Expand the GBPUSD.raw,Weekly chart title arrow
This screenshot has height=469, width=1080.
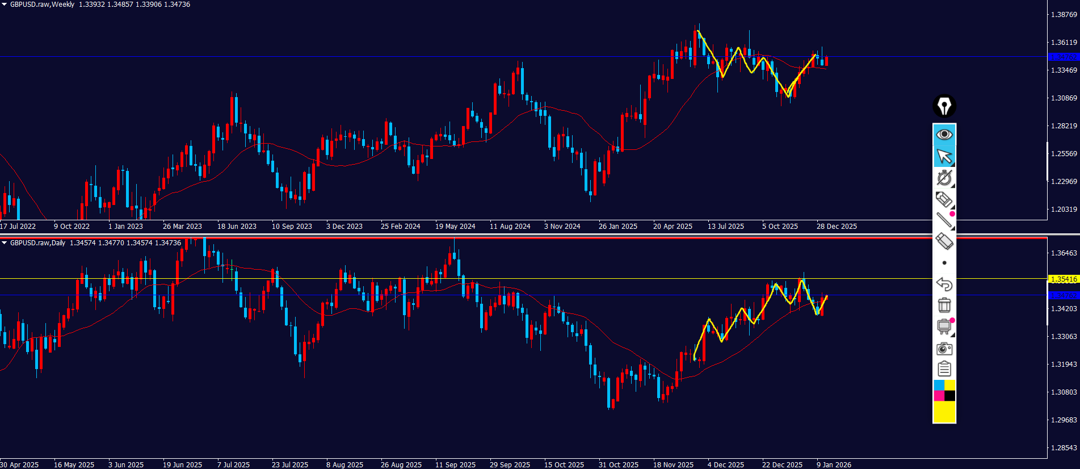click(x=5, y=5)
